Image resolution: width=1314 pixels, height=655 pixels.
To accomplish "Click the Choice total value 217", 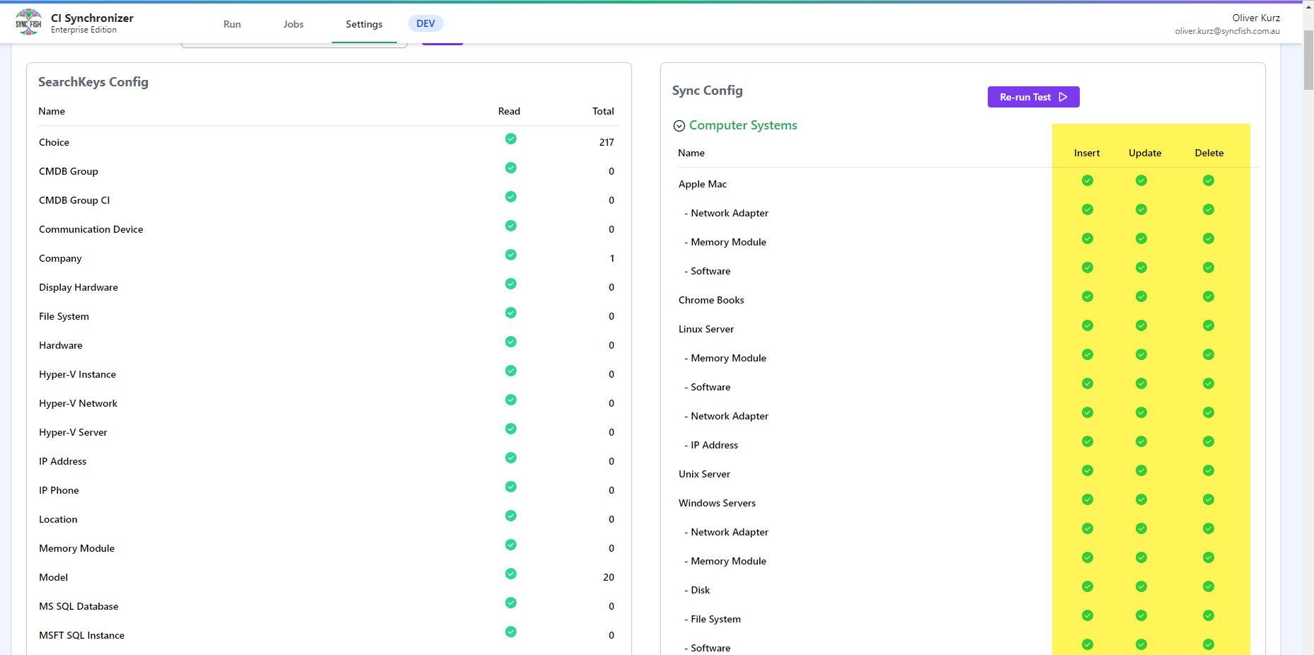I will (606, 142).
